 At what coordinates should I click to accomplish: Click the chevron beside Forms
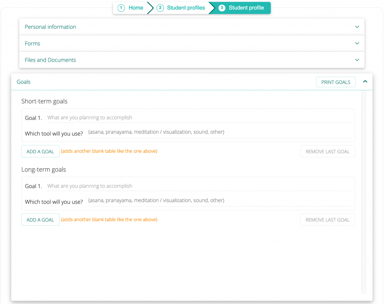(x=357, y=43)
